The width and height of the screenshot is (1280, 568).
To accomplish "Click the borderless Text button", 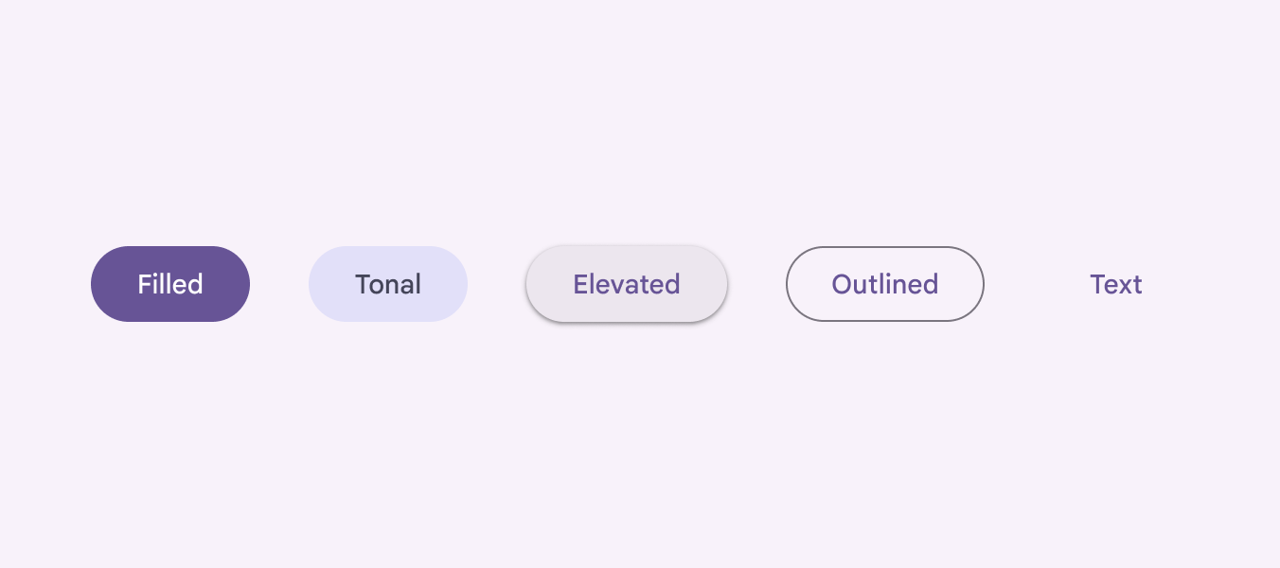I will [x=1116, y=284].
